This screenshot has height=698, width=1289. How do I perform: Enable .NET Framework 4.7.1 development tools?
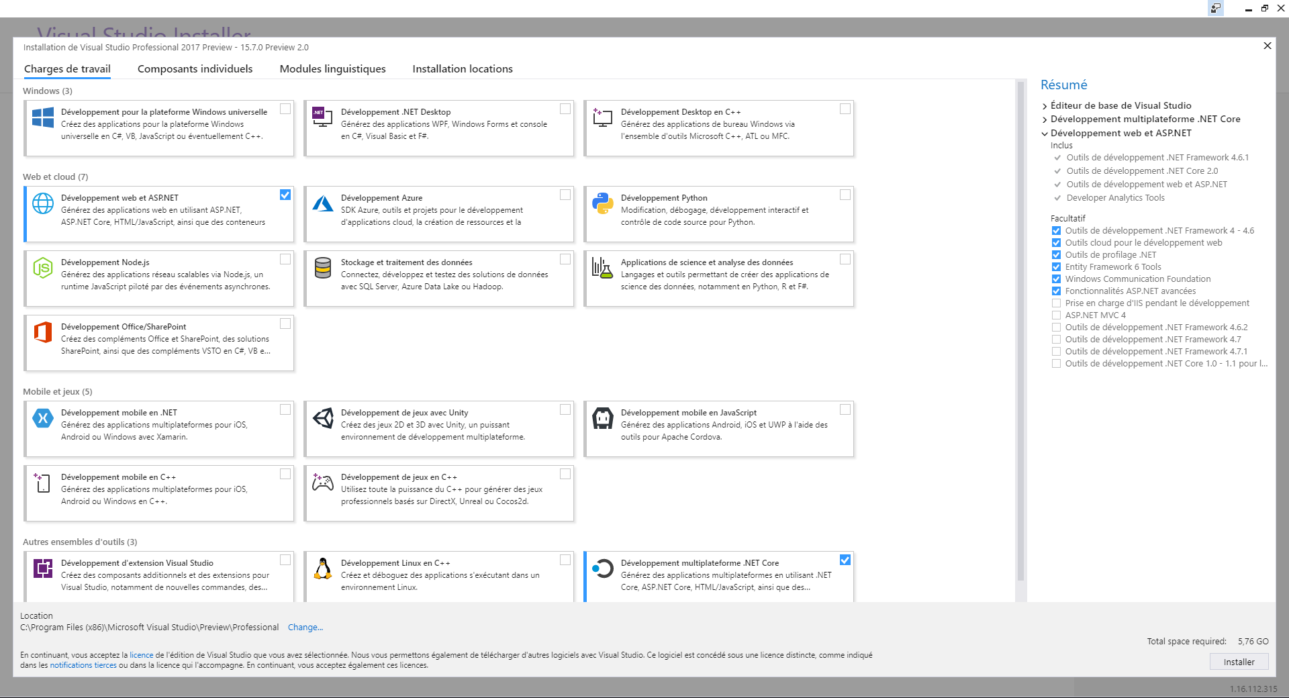click(x=1056, y=352)
